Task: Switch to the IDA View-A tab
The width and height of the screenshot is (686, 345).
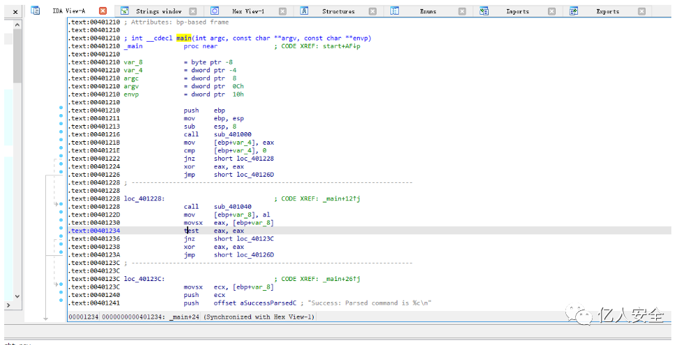Action: coord(69,11)
